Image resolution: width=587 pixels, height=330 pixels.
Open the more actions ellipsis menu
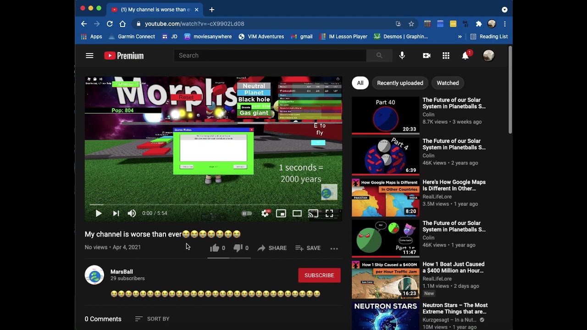(334, 248)
